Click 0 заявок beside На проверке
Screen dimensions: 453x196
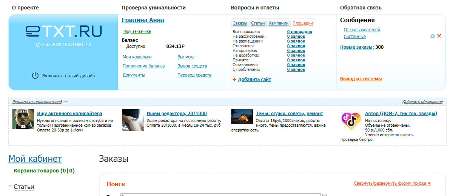pos(296,51)
